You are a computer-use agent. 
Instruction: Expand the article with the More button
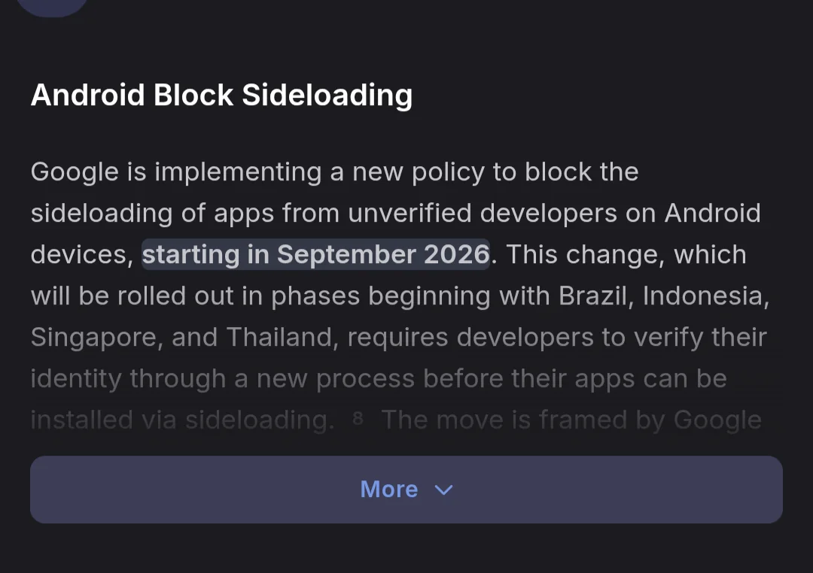[388, 490]
